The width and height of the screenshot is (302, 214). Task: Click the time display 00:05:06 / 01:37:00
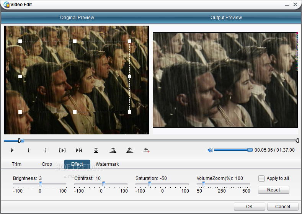click(274, 150)
